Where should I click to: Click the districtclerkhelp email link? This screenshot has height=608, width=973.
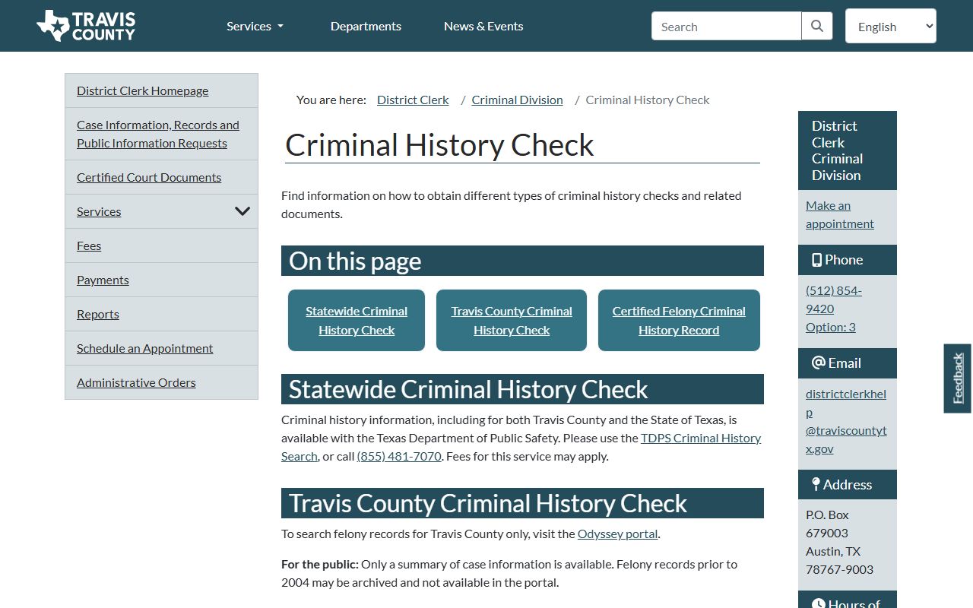tap(846, 421)
